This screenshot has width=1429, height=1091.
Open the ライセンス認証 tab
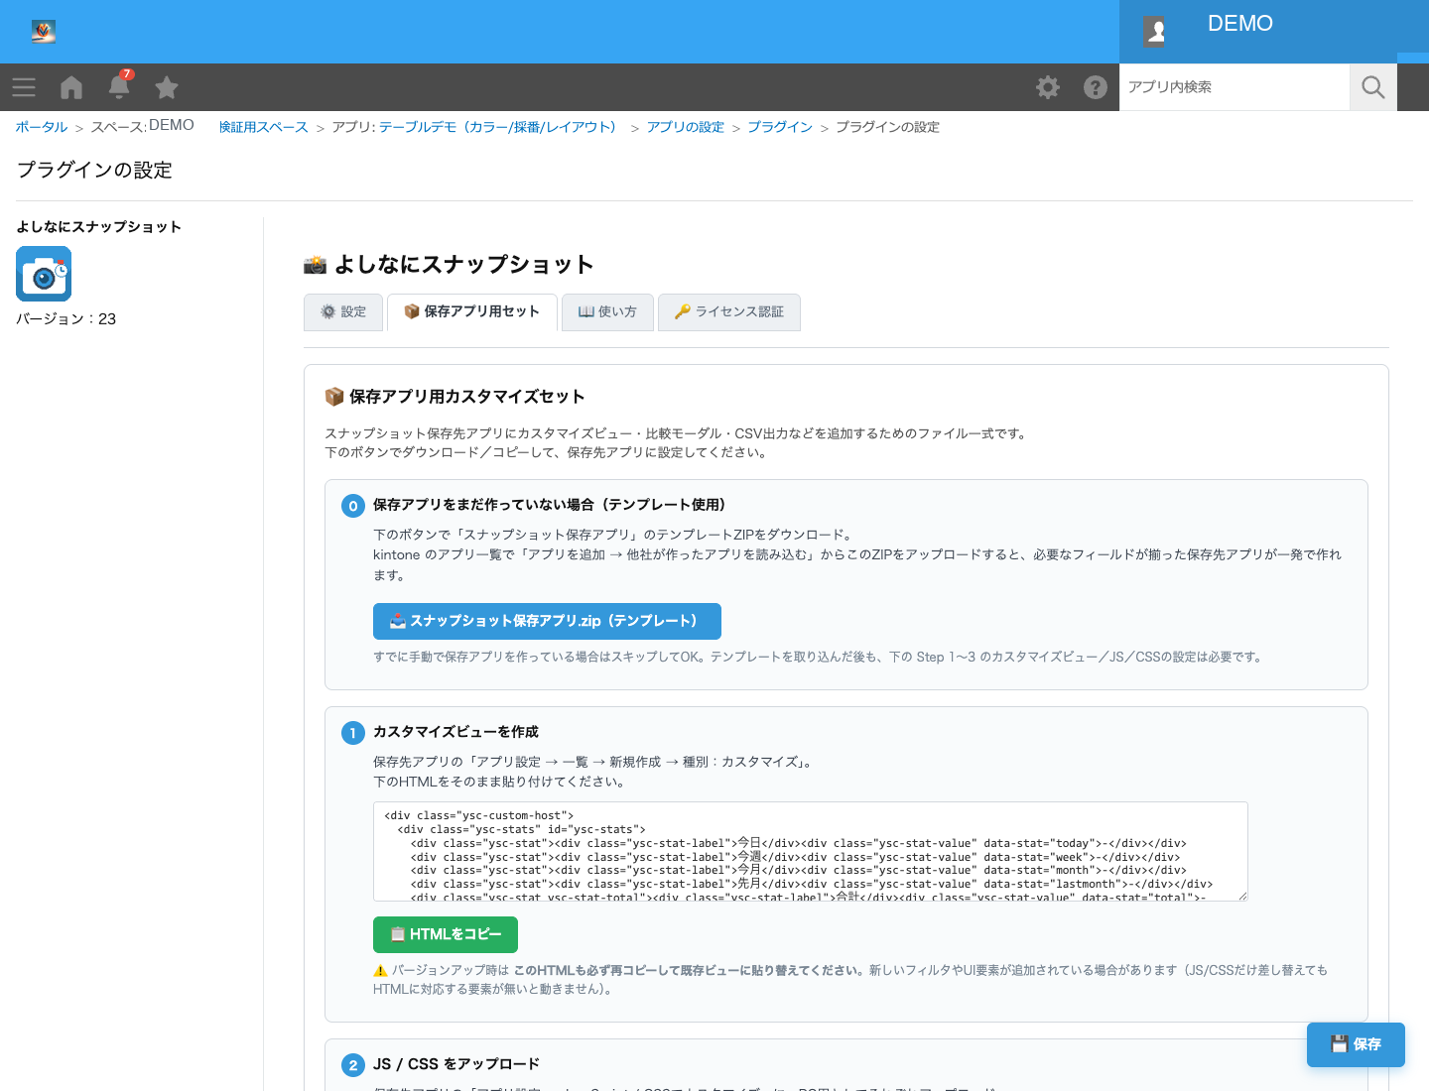pos(729,312)
